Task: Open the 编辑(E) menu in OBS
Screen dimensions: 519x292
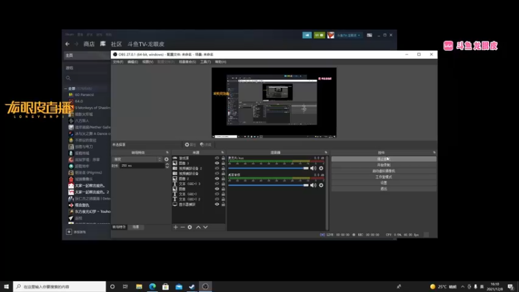Action: (132, 62)
